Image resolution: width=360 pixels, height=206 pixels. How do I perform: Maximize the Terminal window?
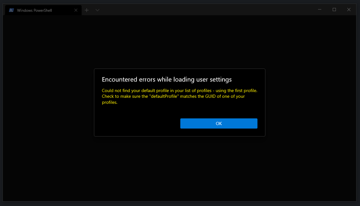coord(334,10)
